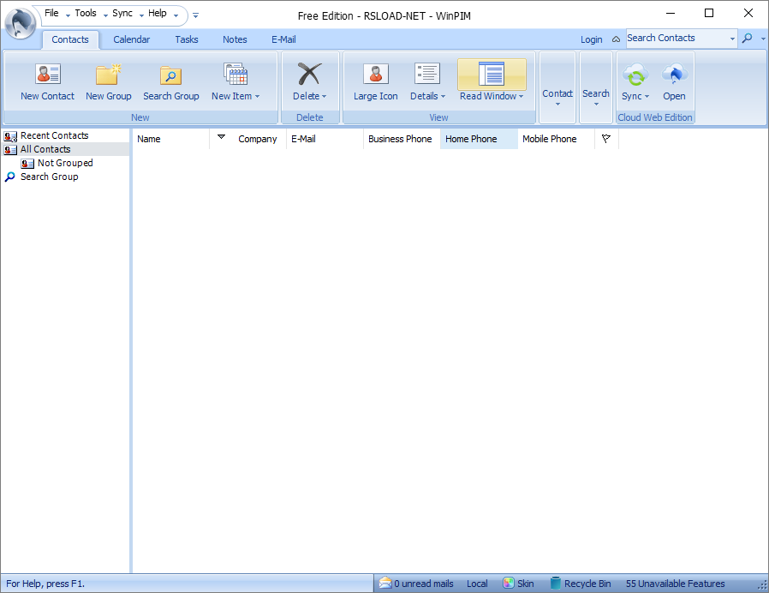Expand the Read Window dropdown arrow

tap(521, 97)
